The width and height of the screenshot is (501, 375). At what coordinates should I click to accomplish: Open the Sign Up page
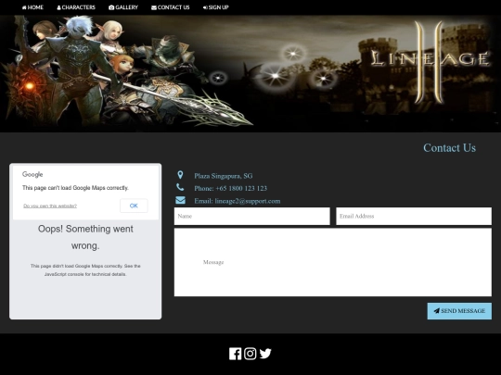point(215,7)
